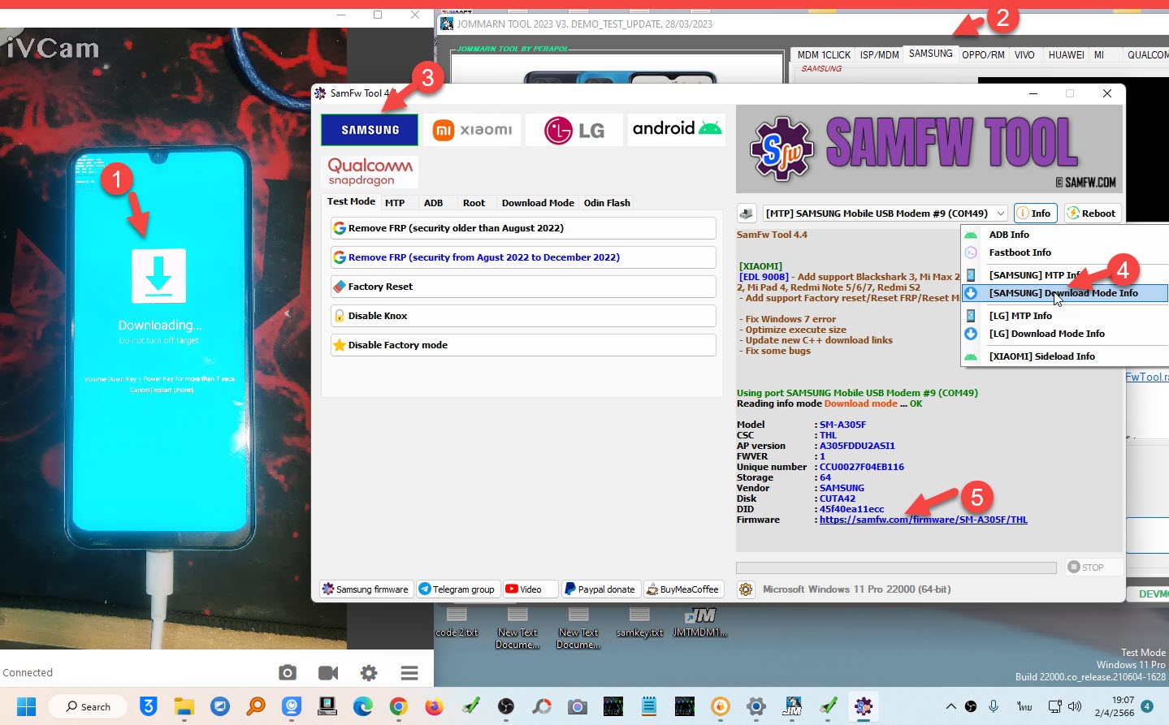Open SamFw Tool settings gear at bottom
Image resolution: width=1169 pixels, height=725 pixels.
746,589
